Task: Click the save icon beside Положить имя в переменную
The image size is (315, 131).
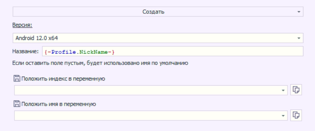Action: pos(17,104)
